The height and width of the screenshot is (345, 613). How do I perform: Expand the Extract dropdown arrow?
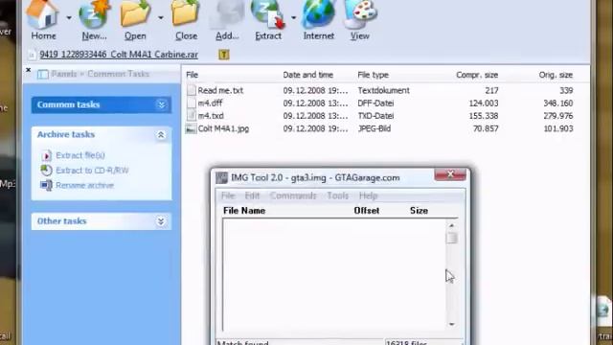(293, 17)
